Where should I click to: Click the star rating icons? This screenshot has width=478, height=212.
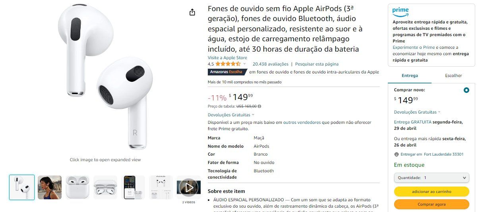point(228,64)
